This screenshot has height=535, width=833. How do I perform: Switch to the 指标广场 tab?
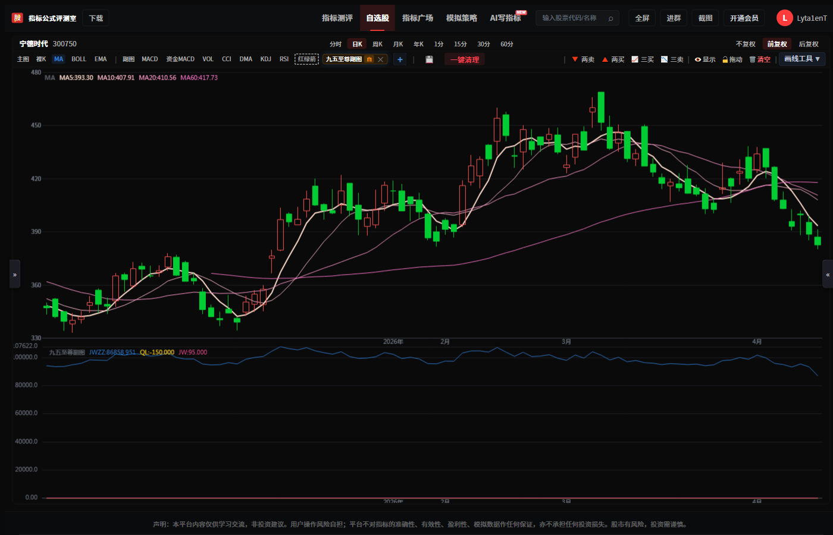point(418,18)
